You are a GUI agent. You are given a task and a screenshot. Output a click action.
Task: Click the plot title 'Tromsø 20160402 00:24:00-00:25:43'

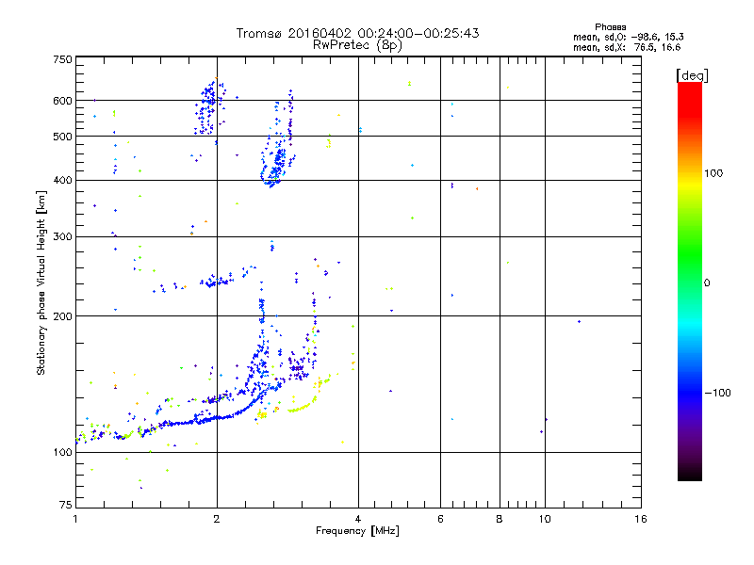(357, 33)
